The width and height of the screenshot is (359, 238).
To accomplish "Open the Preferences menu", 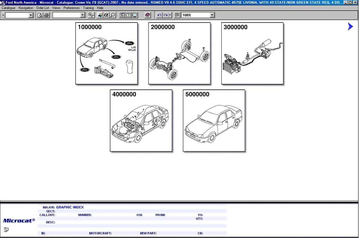I will click(x=71, y=8).
